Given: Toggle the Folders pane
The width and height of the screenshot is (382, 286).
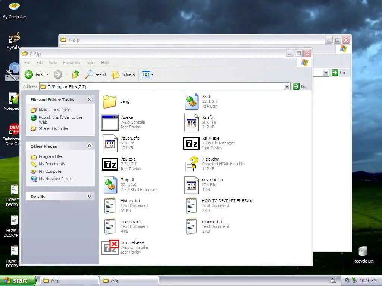Looking at the screenshot, I should [123, 74].
